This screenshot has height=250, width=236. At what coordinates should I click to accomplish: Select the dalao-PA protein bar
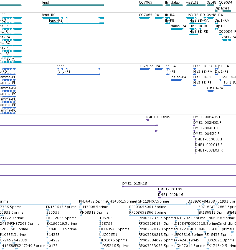177,80
